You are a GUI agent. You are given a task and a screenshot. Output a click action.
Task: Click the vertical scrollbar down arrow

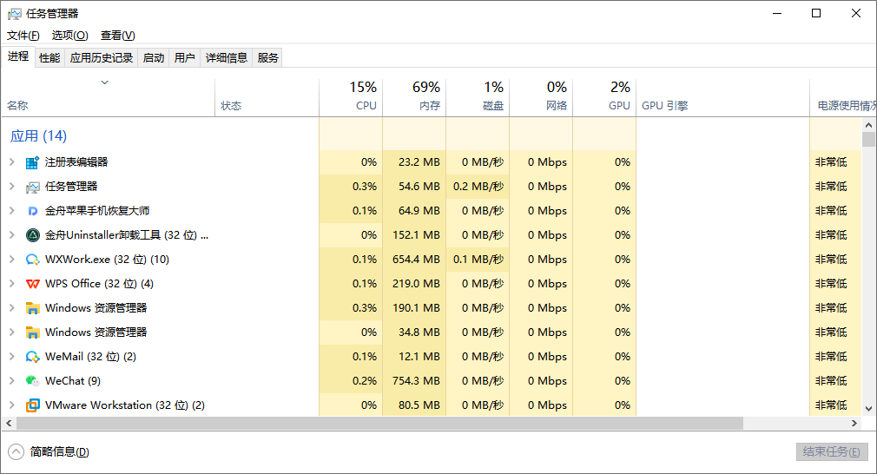(868, 409)
